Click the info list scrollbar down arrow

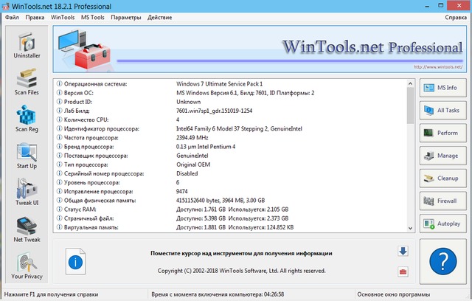coord(412,226)
